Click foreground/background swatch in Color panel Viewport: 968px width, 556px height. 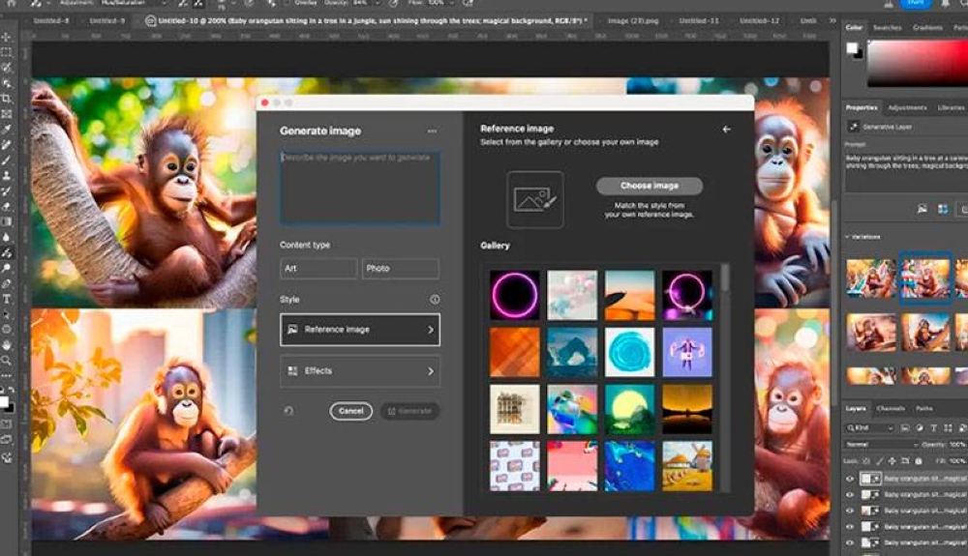855,50
